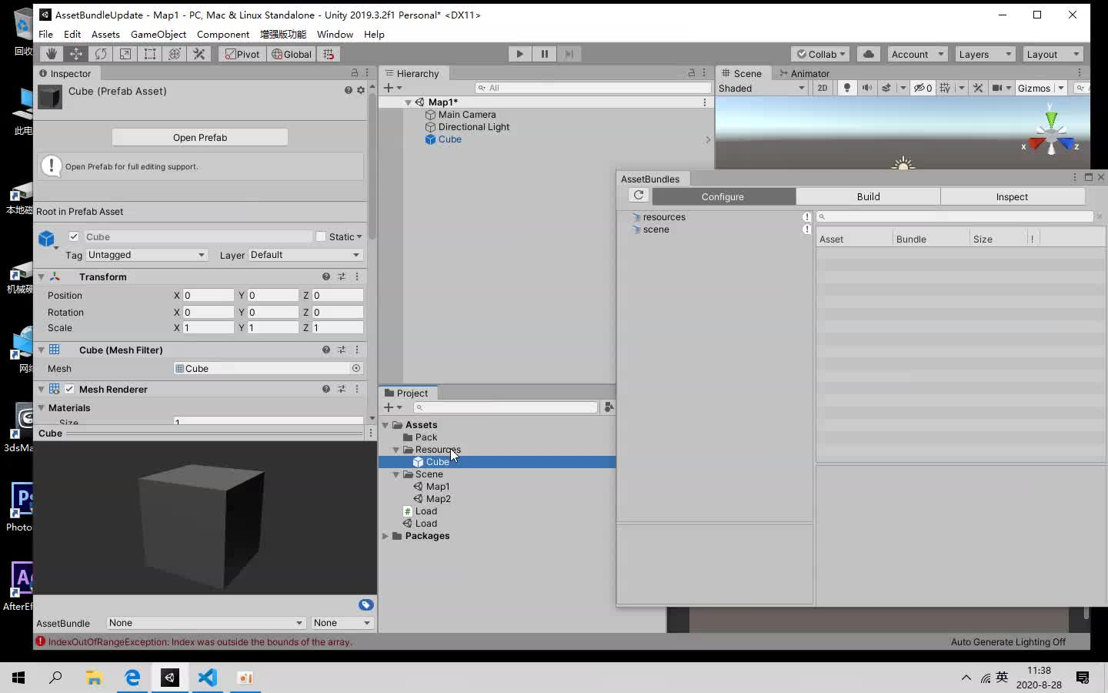Open the AssetBundle dropdown set to None
This screenshot has width=1108, height=693.
click(204, 623)
